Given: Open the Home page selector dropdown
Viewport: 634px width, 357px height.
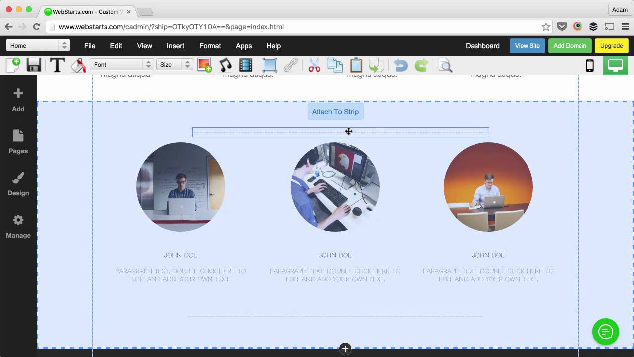Looking at the screenshot, I should (x=38, y=45).
